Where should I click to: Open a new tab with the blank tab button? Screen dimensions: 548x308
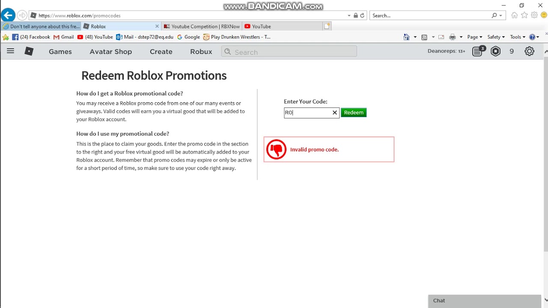coord(327,26)
